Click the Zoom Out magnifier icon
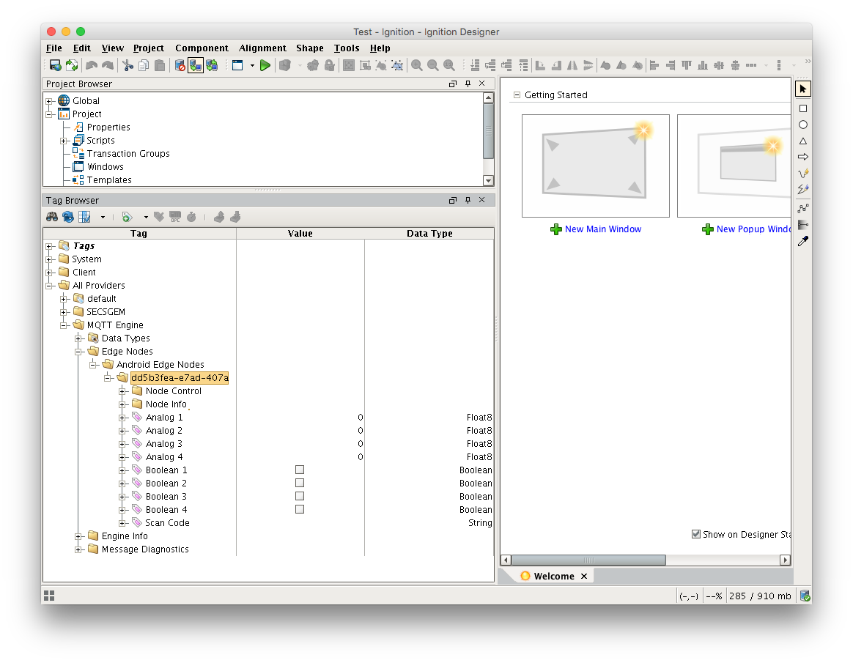 coord(433,65)
